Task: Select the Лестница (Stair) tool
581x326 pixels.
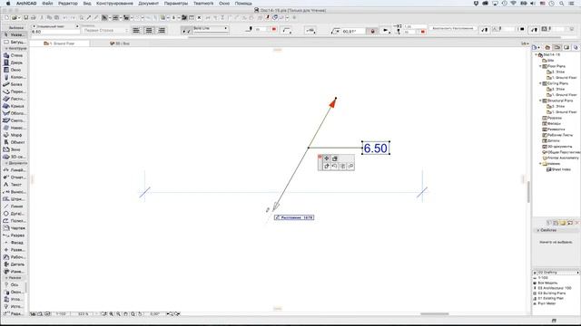Action: pos(14,99)
